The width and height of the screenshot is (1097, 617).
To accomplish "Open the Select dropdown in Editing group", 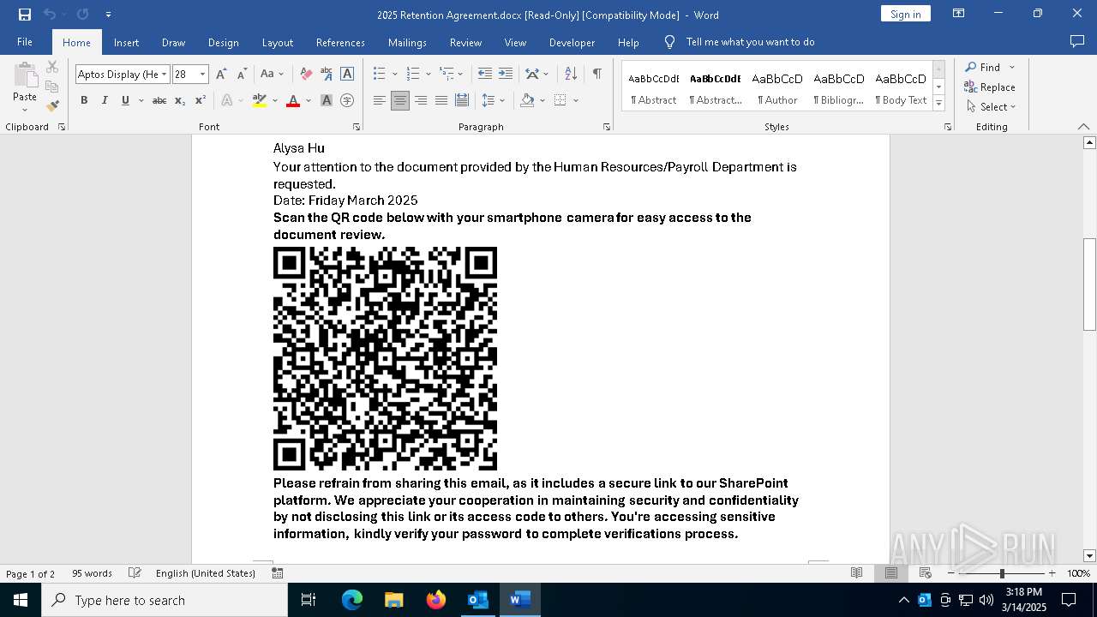I will pyautogui.click(x=991, y=107).
